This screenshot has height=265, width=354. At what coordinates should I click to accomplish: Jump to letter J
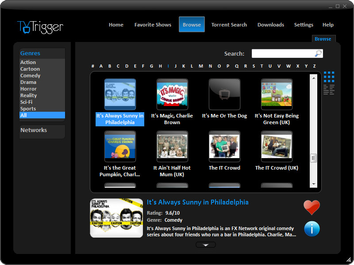[x=175, y=66]
